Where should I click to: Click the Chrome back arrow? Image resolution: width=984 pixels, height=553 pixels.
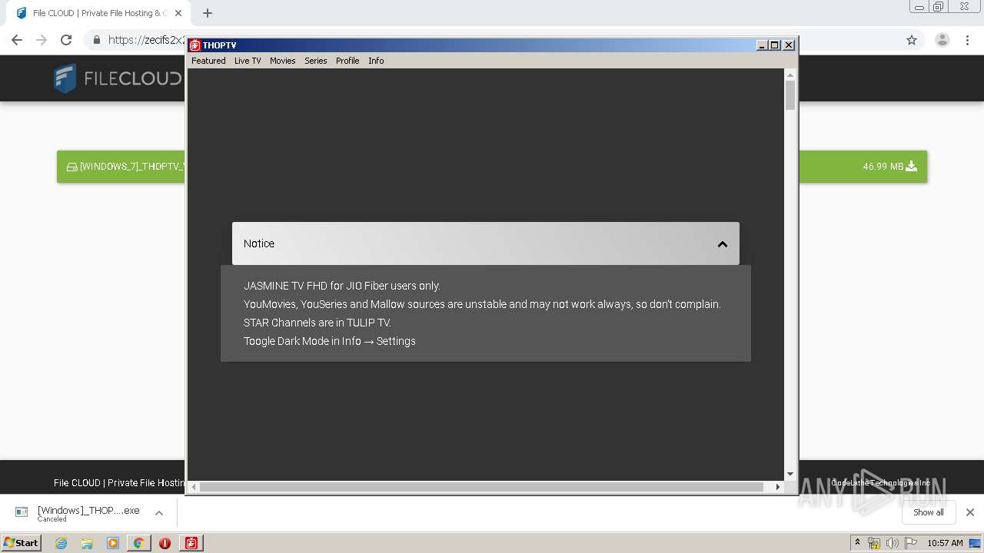(x=17, y=40)
